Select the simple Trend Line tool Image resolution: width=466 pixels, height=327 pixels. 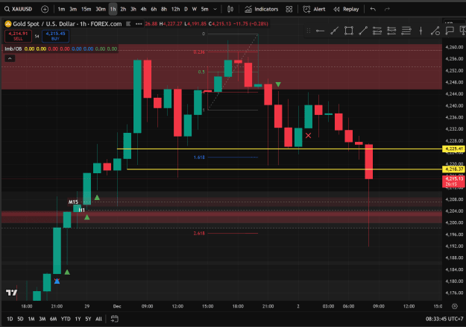click(x=363, y=31)
